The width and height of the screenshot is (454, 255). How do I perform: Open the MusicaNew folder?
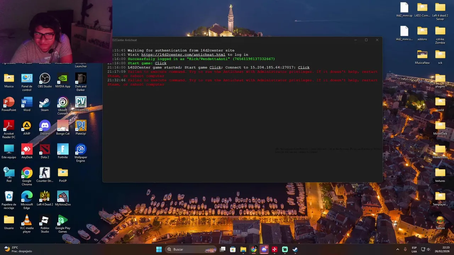pos(422,57)
